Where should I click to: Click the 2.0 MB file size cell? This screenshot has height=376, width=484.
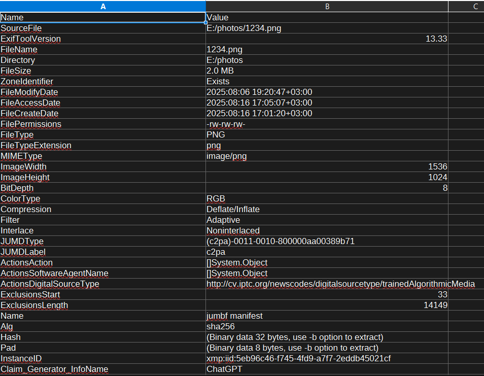[x=220, y=71]
